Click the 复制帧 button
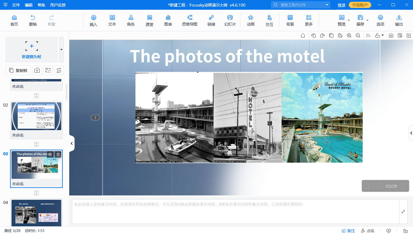413x234 pixels. pos(18,70)
